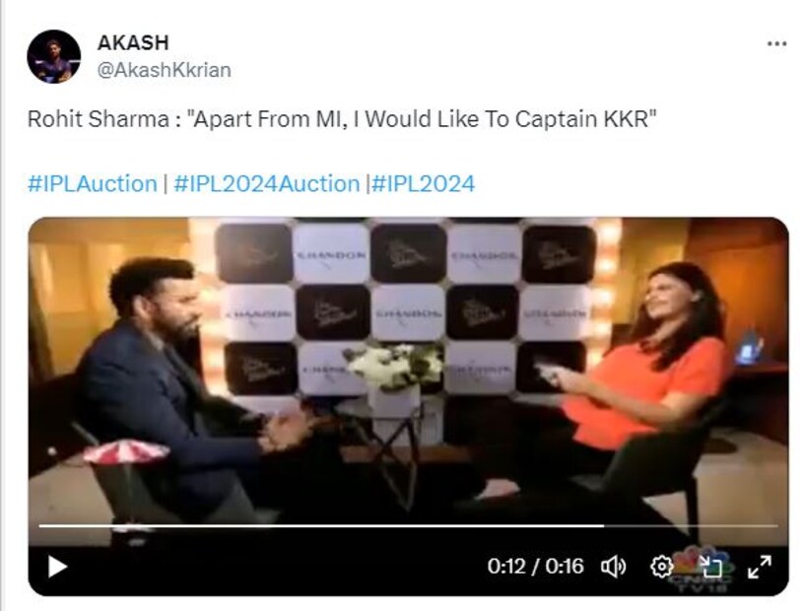
Task: Open the #IPL2024Auction hashtag
Action: coord(267,184)
